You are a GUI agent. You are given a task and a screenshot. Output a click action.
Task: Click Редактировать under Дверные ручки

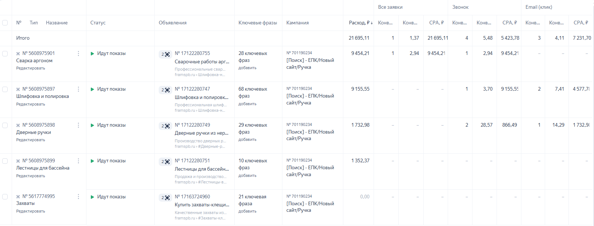coord(31,140)
